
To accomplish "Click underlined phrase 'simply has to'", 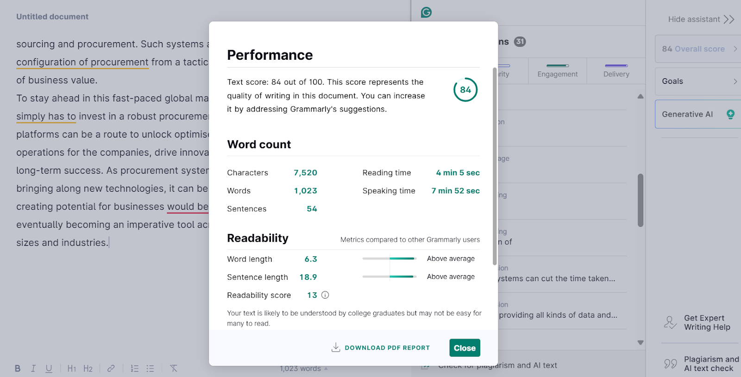I will [46, 116].
